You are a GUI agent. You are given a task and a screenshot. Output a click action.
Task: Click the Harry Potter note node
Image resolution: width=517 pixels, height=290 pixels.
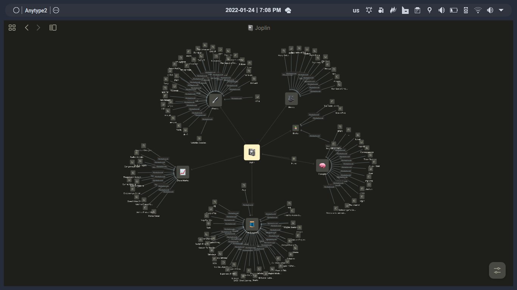tap(284, 51)
